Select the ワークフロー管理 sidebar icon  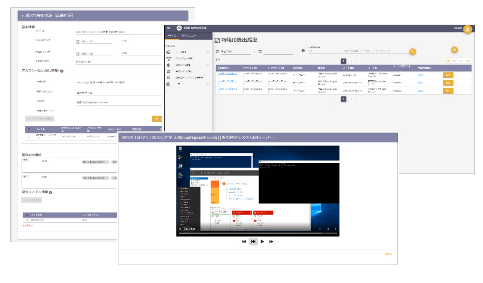pos(169,58)
